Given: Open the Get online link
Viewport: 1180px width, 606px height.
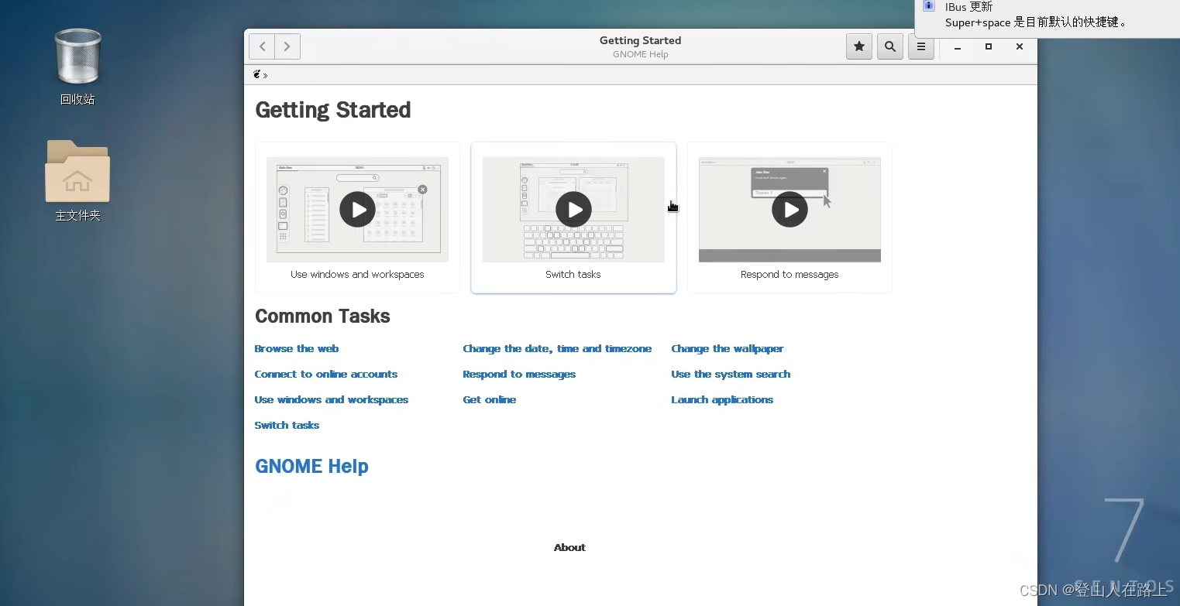Looking at the screenshot, I should click(x=490, y=399).
